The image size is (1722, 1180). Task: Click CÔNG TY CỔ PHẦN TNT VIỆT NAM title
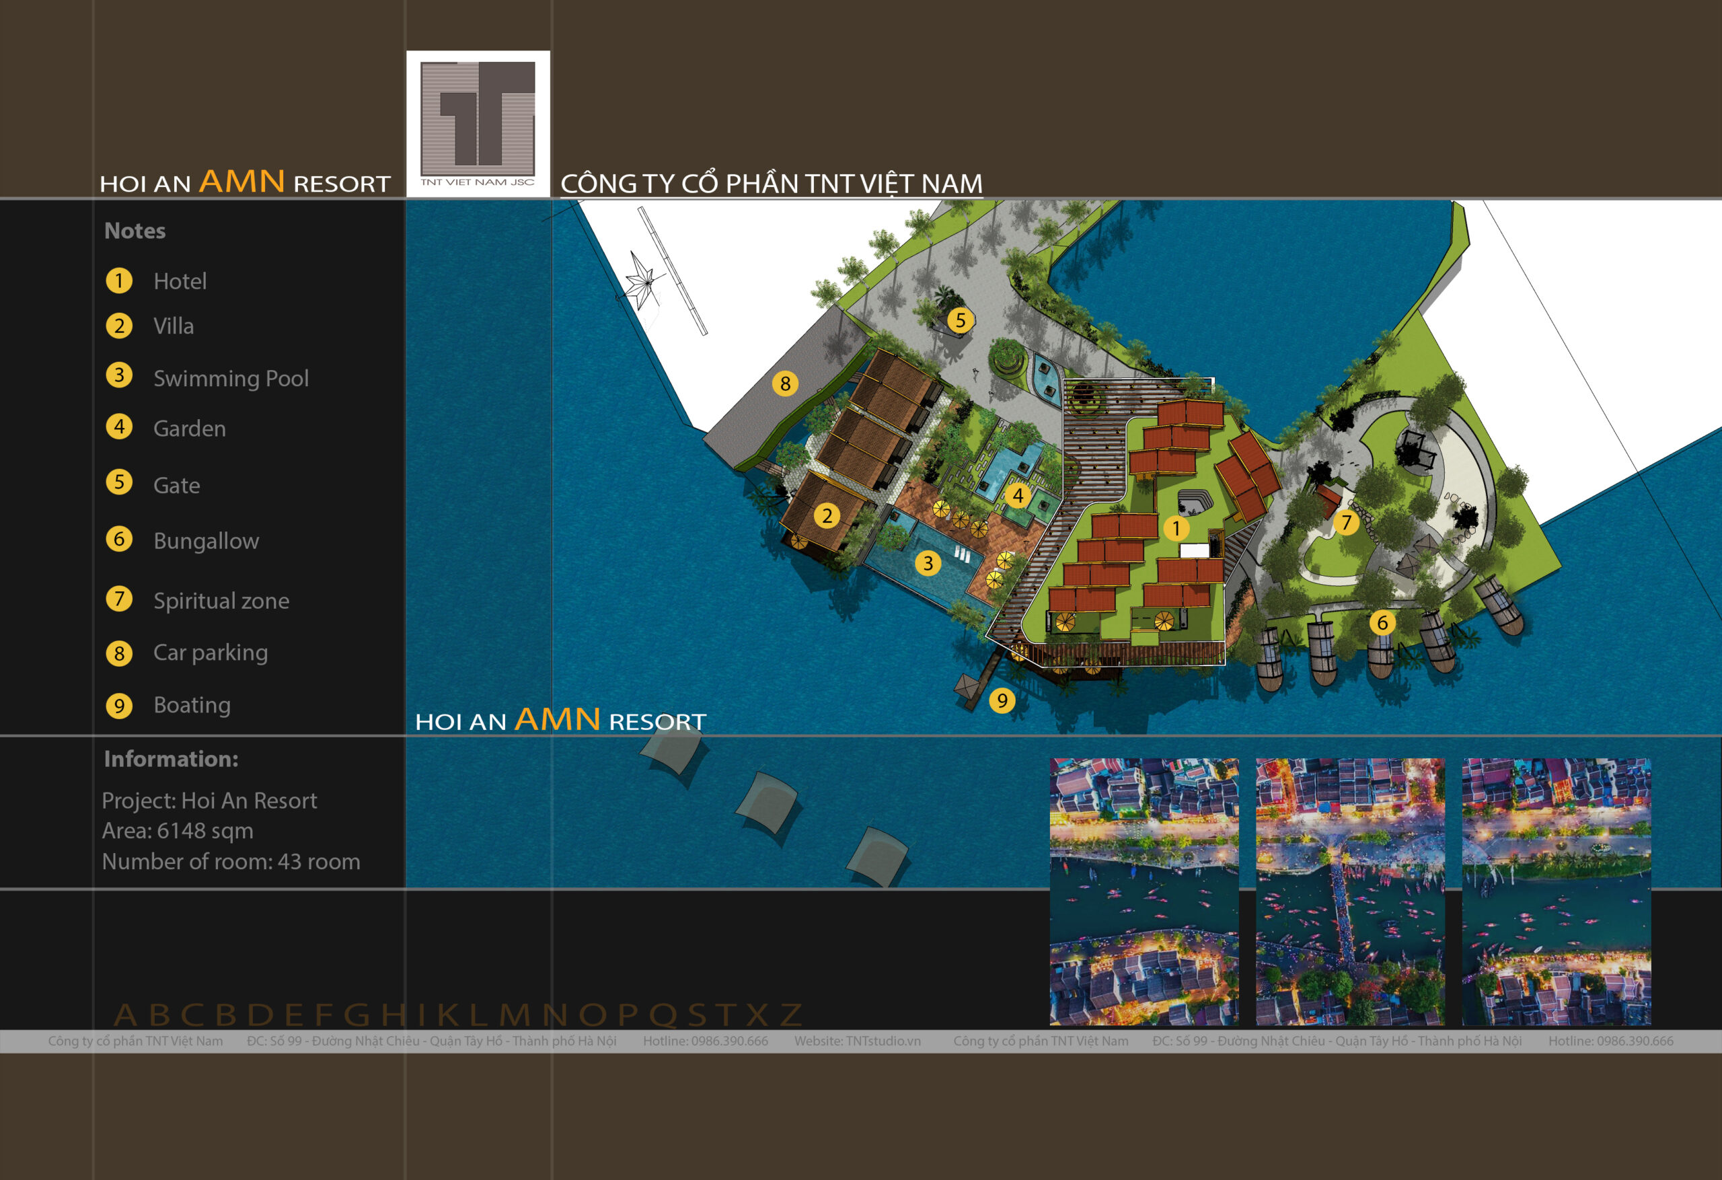click(x=772, y=183)
